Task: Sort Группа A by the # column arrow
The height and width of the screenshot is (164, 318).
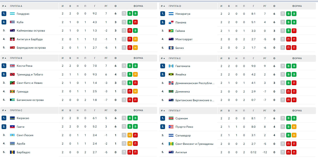Action: 4,6
